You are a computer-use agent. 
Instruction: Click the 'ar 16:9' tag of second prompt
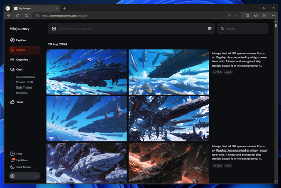(x=218, y=166)
